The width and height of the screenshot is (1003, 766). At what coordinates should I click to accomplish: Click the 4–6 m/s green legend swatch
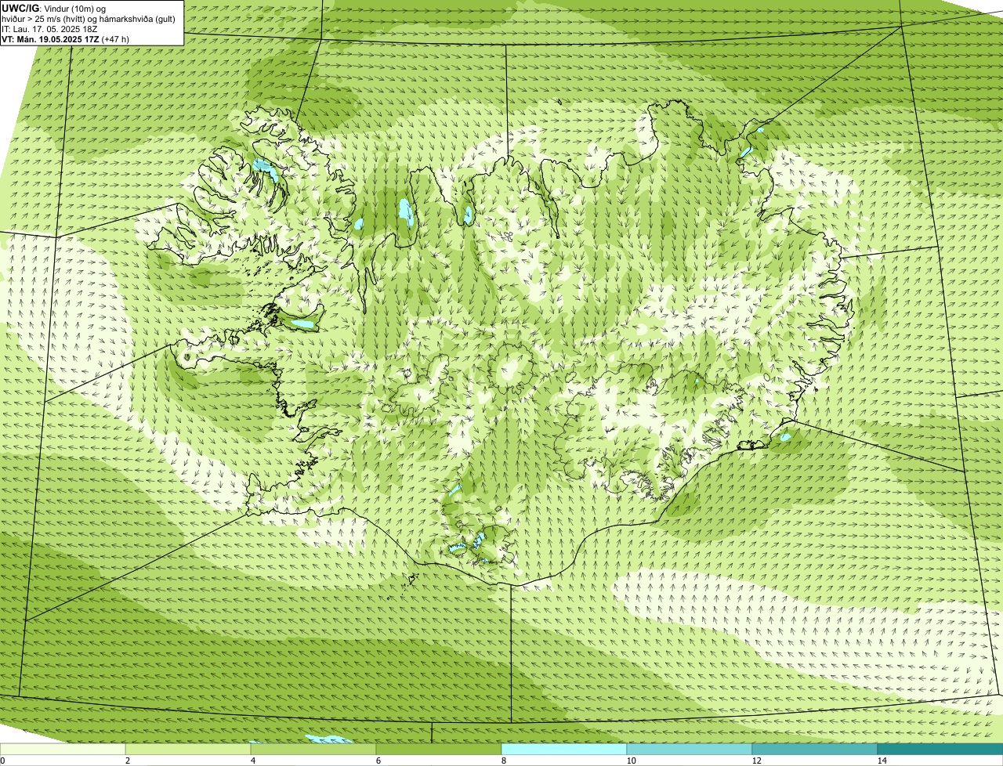click(313, 750)
